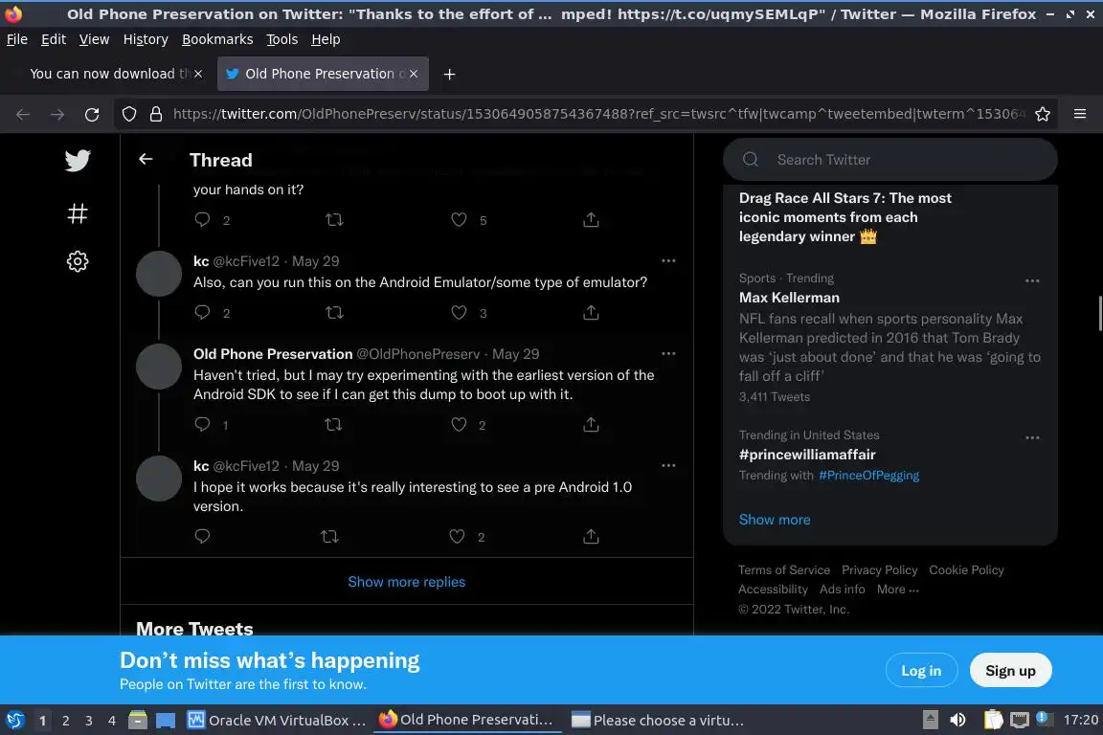Open the History menu
Image resolution: width=1103 pixels, height=735 pixels.
[x=146, y=39]
